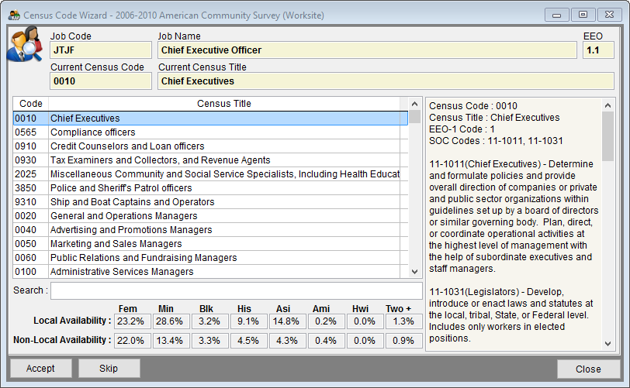Click up arrow of description panel scrollbar
Viewport: 630px width, 388px height.
coord(607,105)
